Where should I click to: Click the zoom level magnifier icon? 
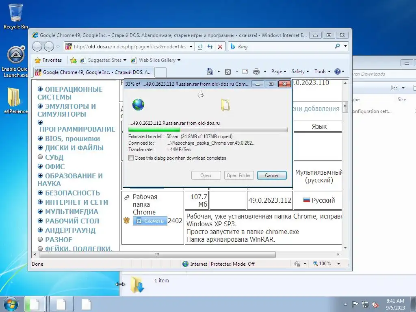click(315, 263)
